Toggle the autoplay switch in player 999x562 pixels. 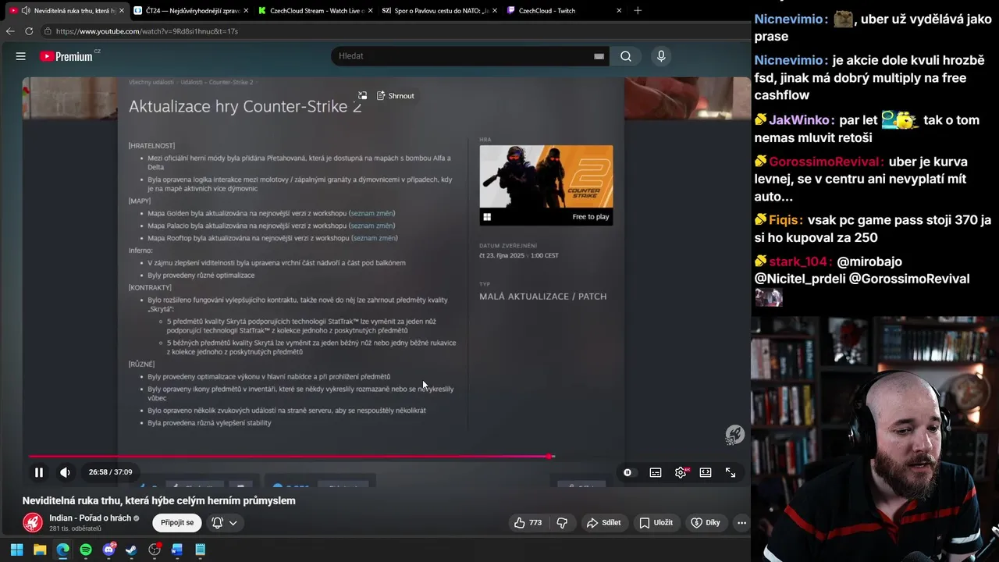pyautogui.click(x=628, y=472)
